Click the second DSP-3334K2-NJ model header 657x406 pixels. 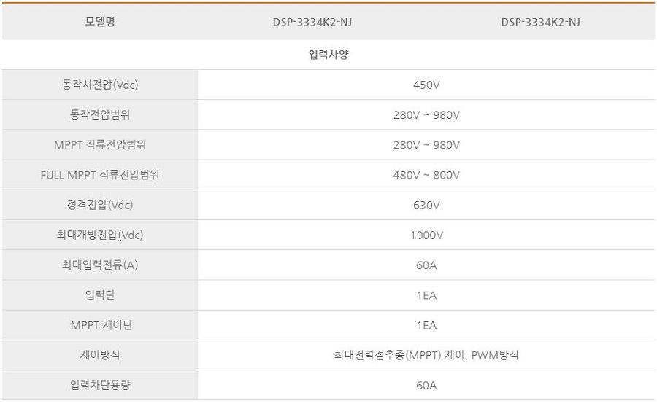541,22
